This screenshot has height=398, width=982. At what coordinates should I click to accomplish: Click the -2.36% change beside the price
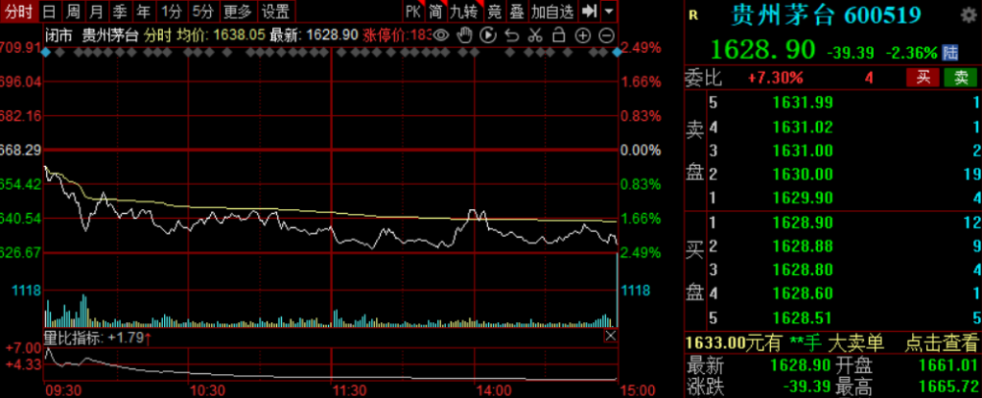911,53
